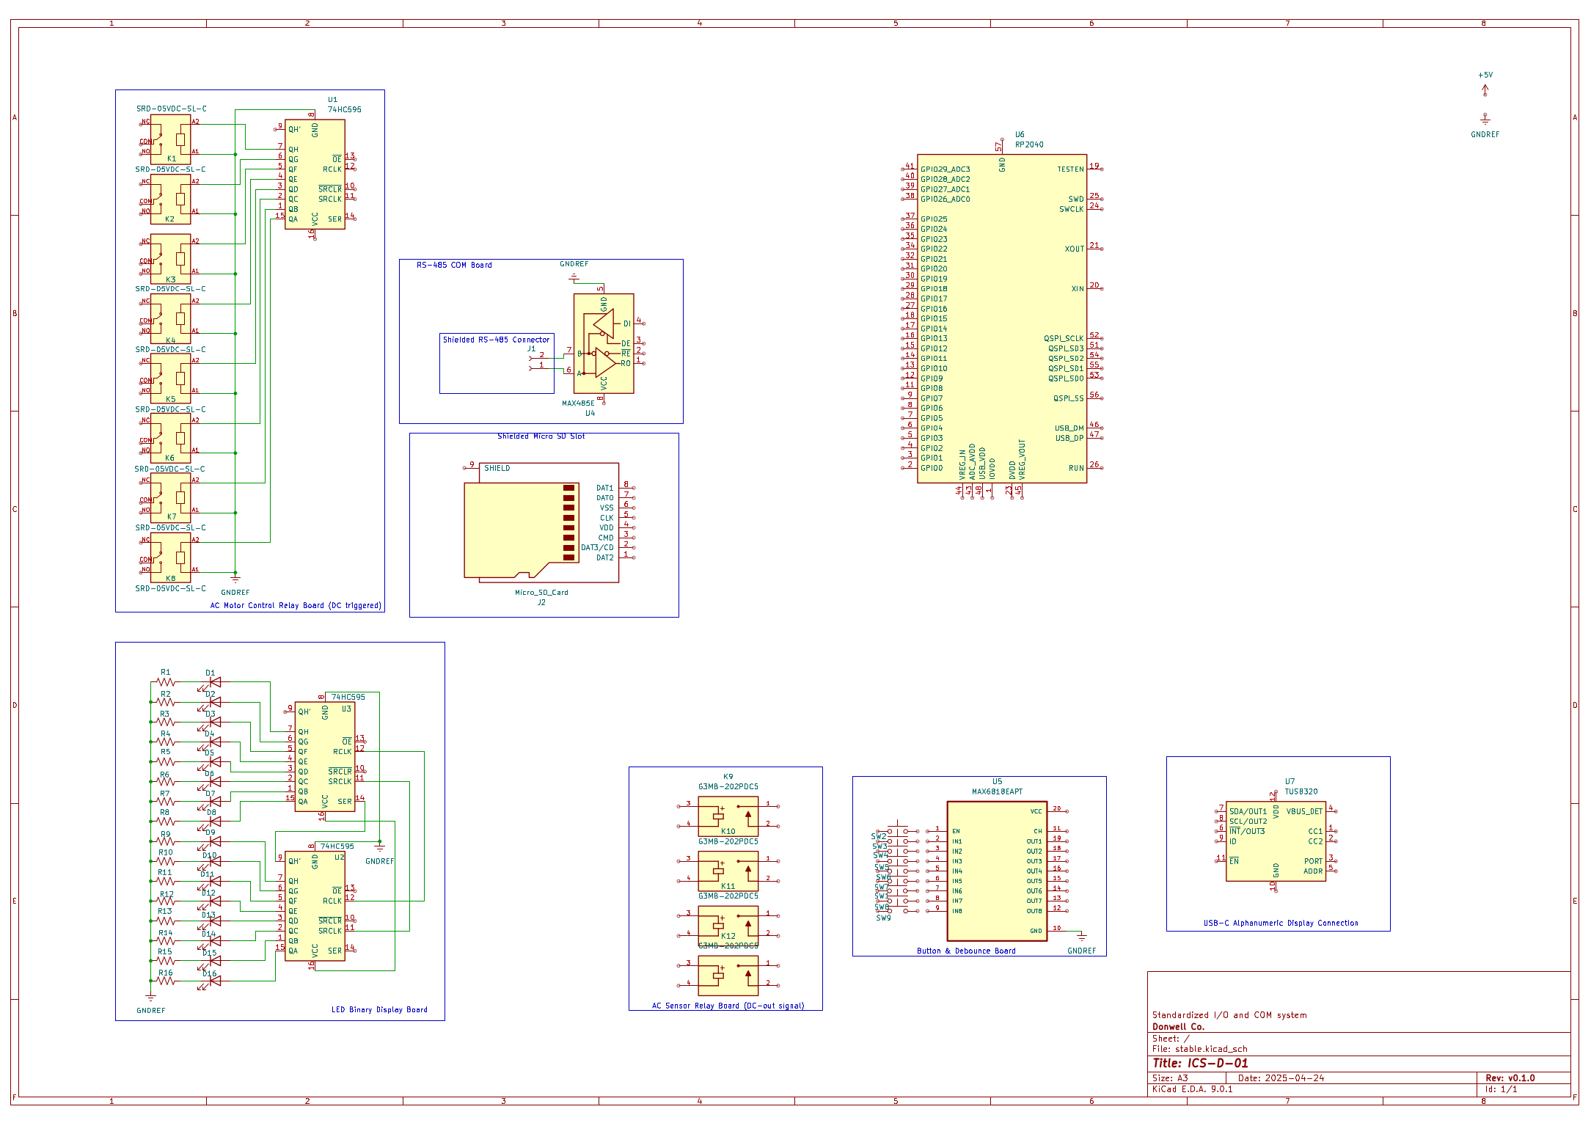1591x1123 pixels.
Task: Click the 'AC Sensor Relay Board' label
Action: 728,1006
